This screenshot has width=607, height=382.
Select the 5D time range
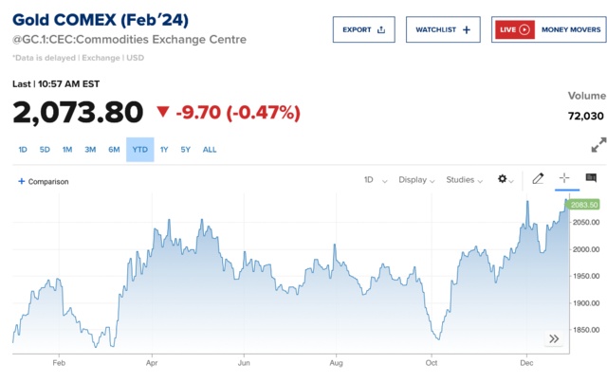coord(45,150)
